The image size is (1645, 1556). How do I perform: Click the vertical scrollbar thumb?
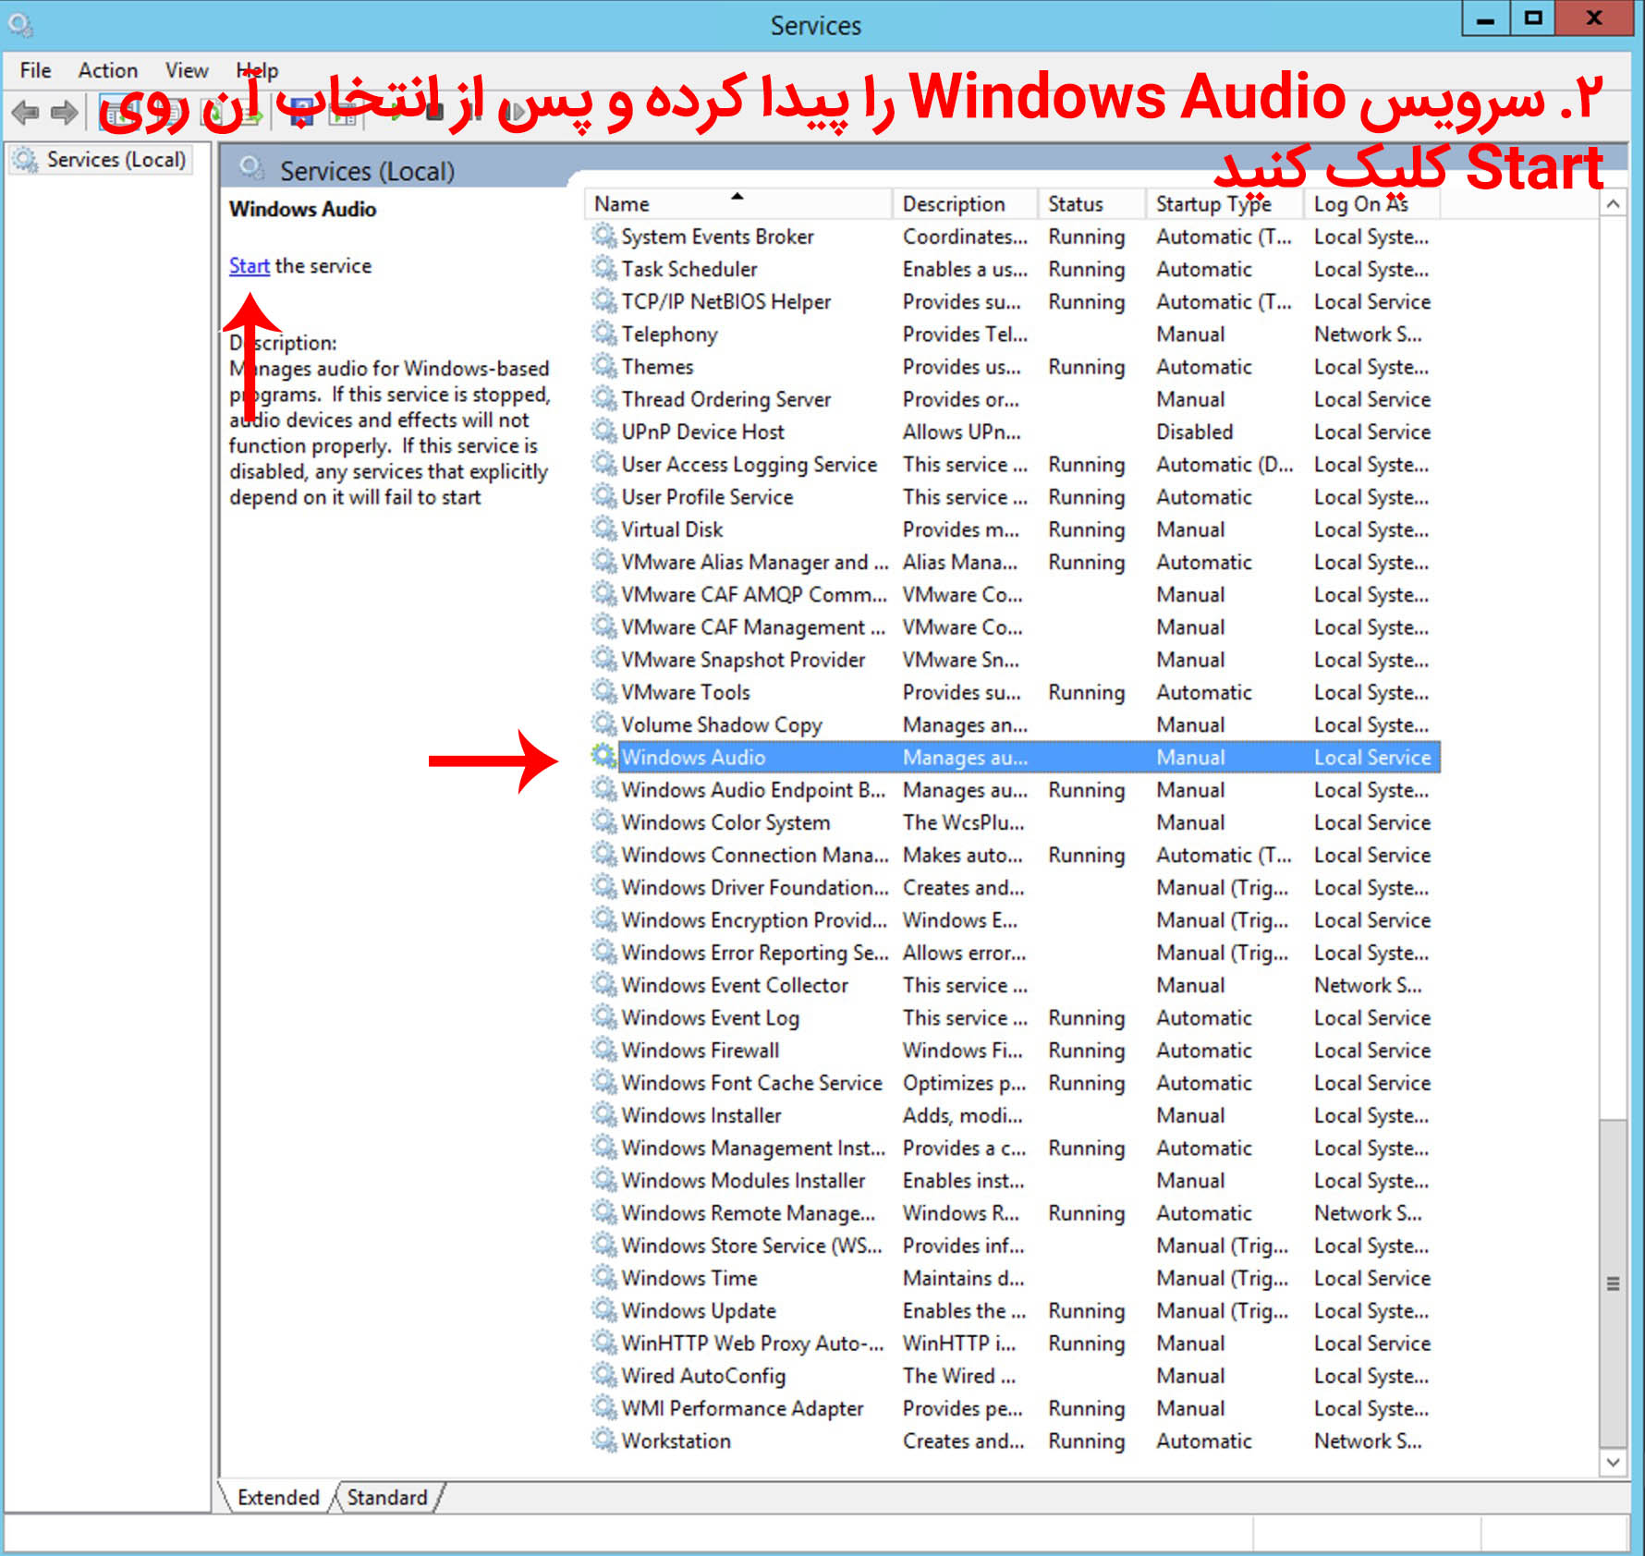[1613, 1282]
